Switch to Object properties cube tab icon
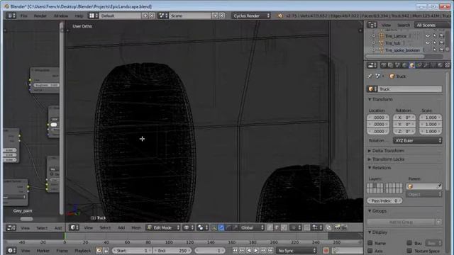Viewport: 454px width, 255px height. (x=411, y=65)
